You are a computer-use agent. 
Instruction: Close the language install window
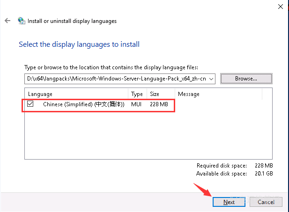point(280,7)
